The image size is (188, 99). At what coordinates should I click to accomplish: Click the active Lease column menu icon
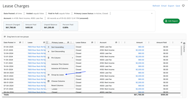pyautogui.click(x=47, y=42)
